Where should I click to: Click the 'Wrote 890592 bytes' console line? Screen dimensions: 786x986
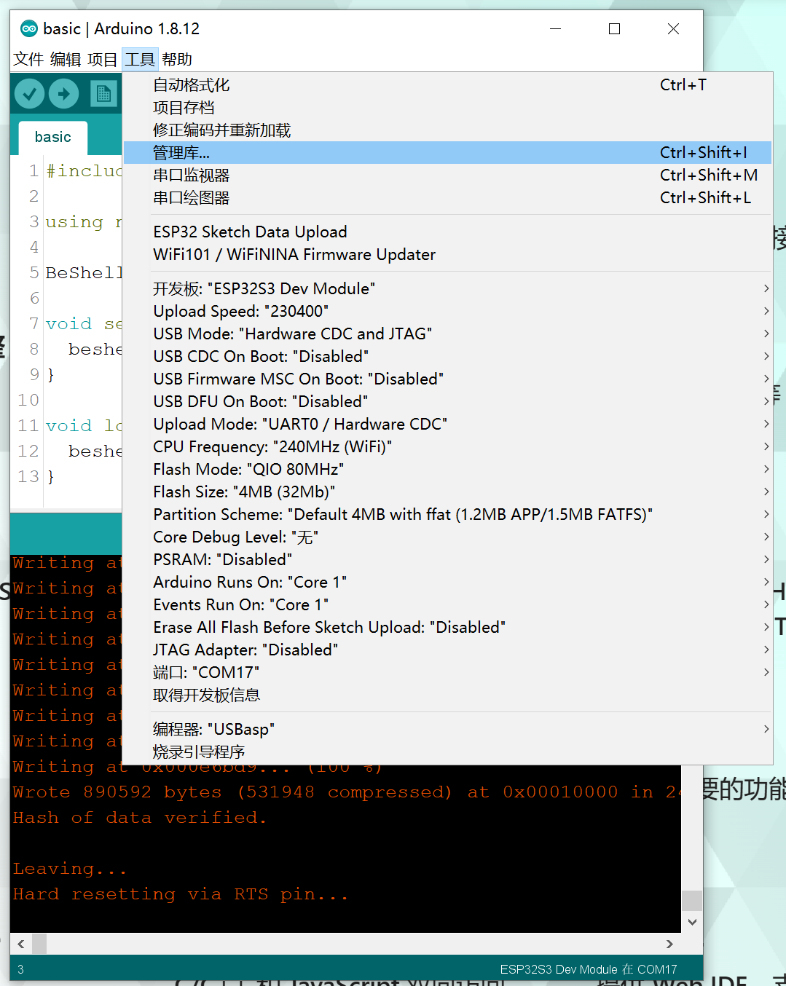point(346,792)
